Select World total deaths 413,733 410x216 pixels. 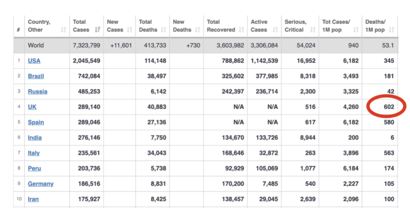point(155,46)
